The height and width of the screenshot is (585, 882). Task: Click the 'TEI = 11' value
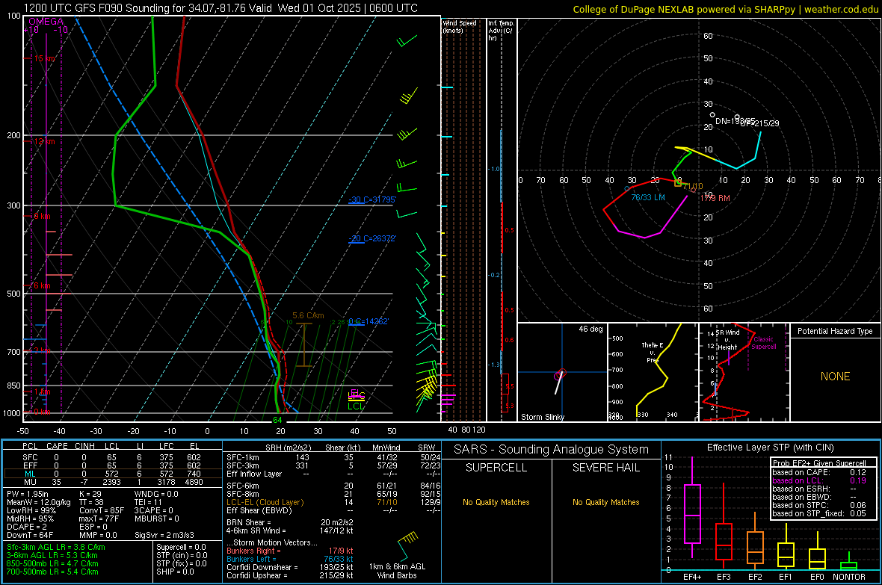pyautogui.click(x=148, y=502)
